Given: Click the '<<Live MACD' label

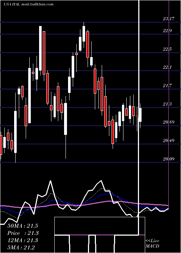Looking at the screenshot, I should click(152, 243).
